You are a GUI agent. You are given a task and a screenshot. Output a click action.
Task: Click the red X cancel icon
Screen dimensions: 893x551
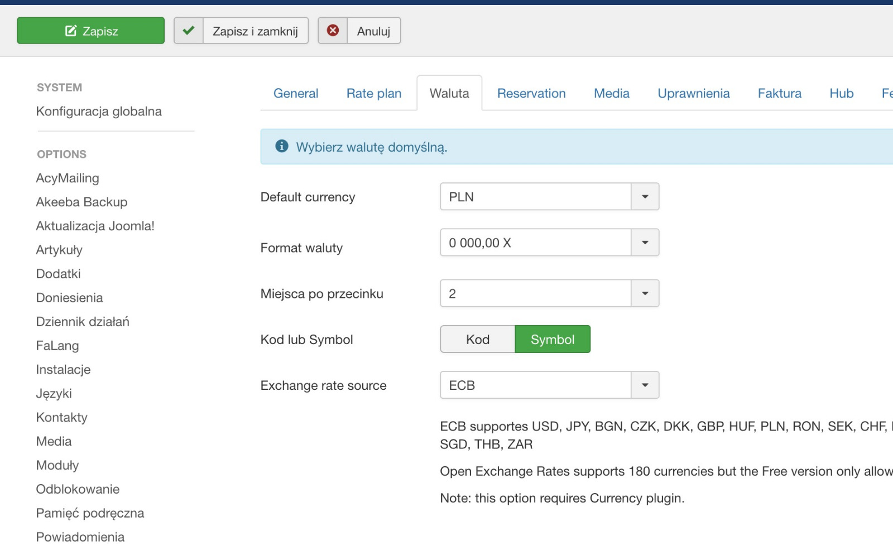[333, 31]
